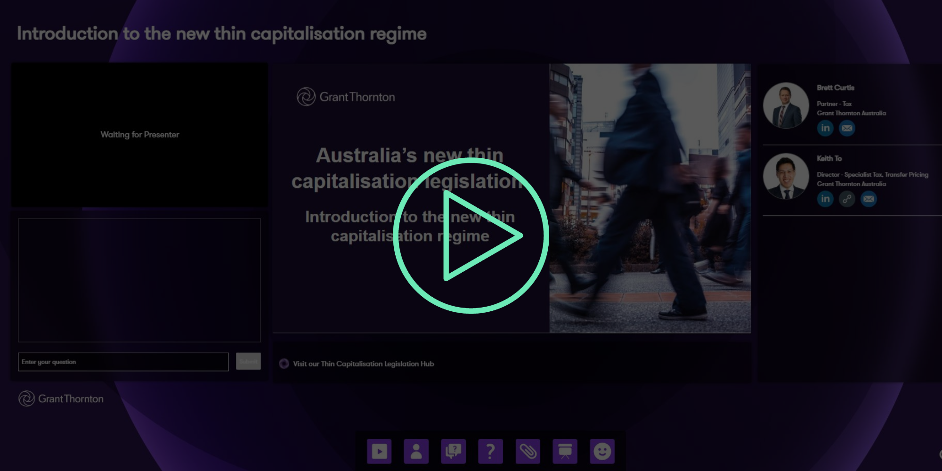Open Brett Curtis's LinkedIn profile
Screen dimensions: 942x471
825,128
